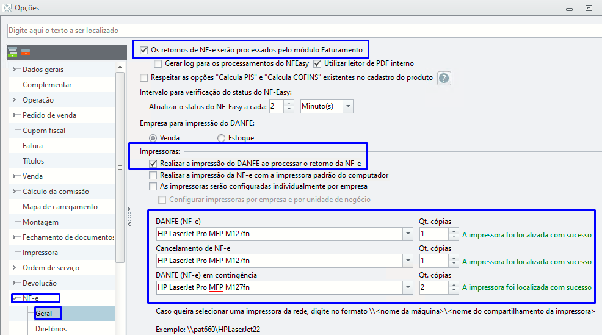Click the Ordem de serviço tree label

51,268
